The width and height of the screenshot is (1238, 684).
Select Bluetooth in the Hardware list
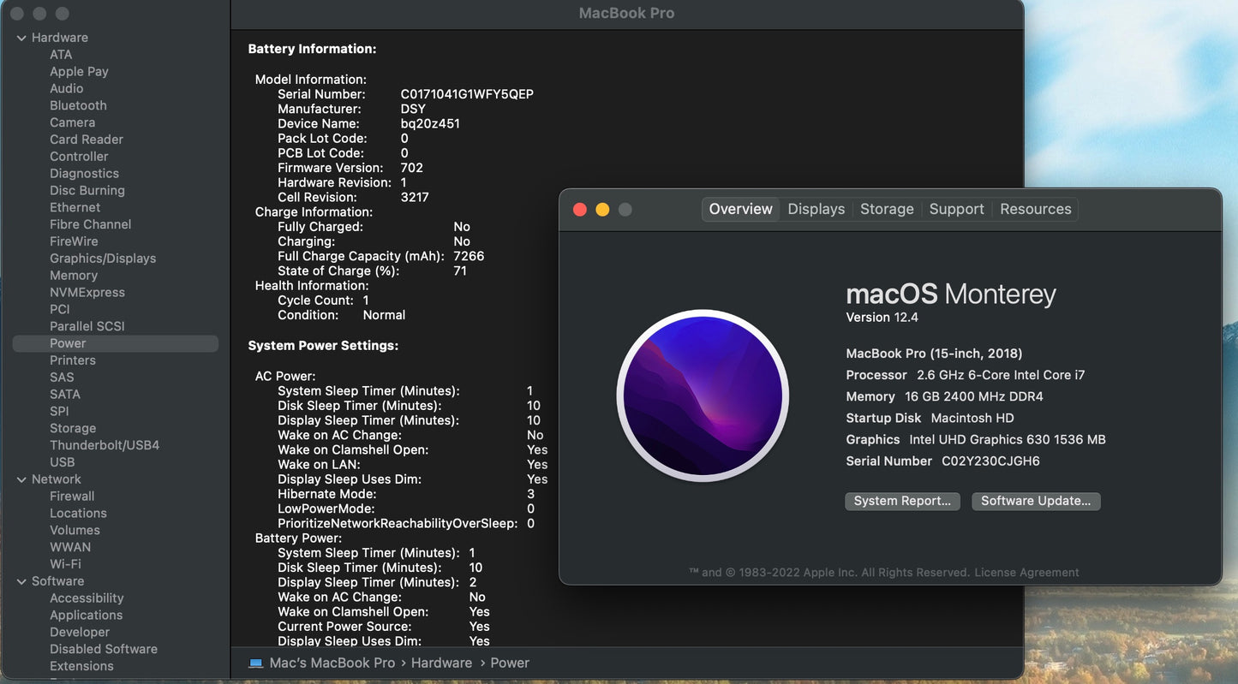[x=78, y=105]
